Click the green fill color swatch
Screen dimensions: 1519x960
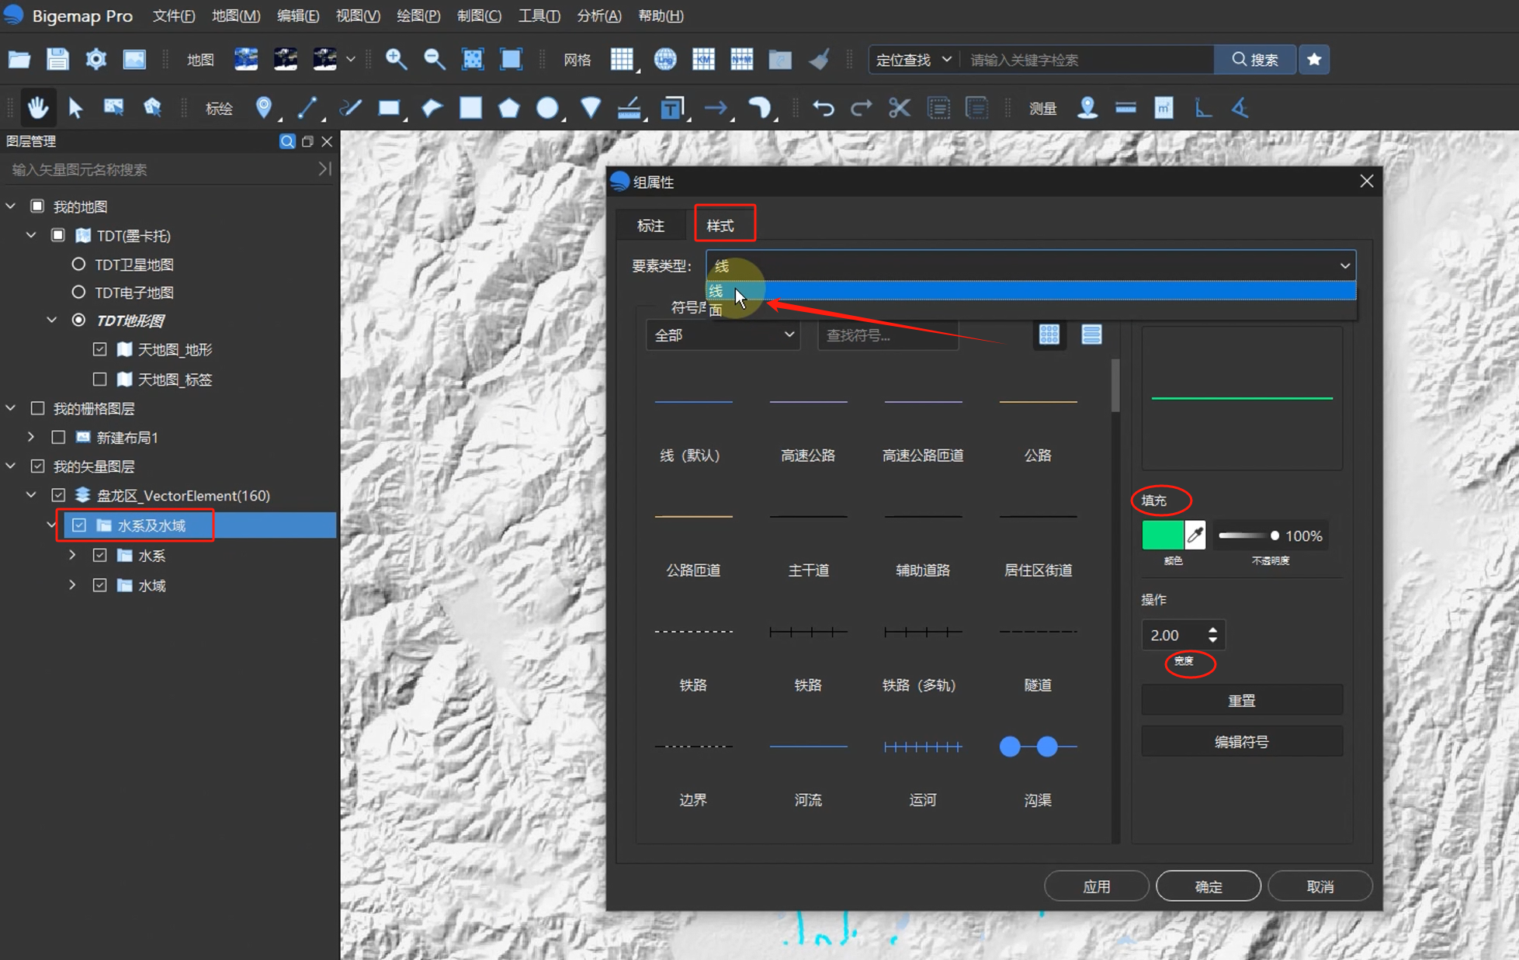pyautogui.click(x=1162, y=535)
